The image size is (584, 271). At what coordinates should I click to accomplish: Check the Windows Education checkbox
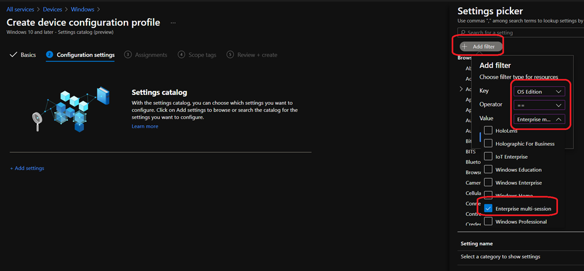(488, 170)
